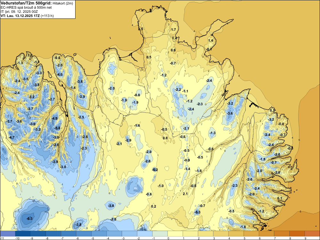This screenshot has height=240, width=320.
Task: Select the 'Hitakort (2m)' header text
Action: (x=63, y=3)
